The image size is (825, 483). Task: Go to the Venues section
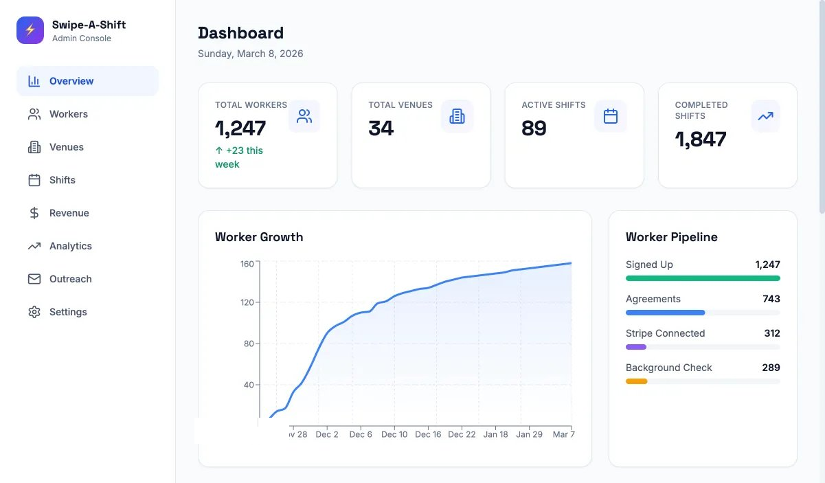click(67, 147)
